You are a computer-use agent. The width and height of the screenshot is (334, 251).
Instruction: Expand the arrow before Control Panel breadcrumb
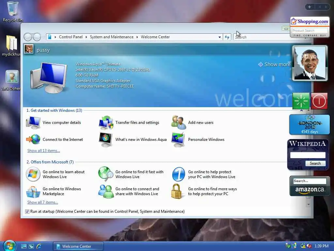click(55, 37)
